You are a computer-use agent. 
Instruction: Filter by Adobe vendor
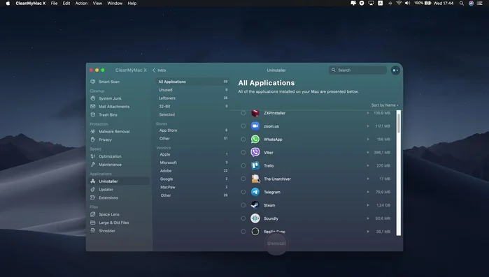tap(192, 171)
